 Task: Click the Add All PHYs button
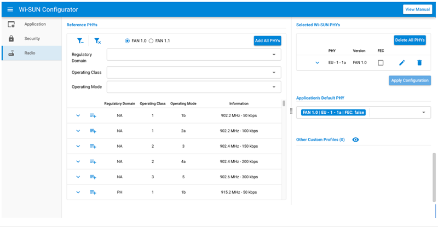[267, 40]
